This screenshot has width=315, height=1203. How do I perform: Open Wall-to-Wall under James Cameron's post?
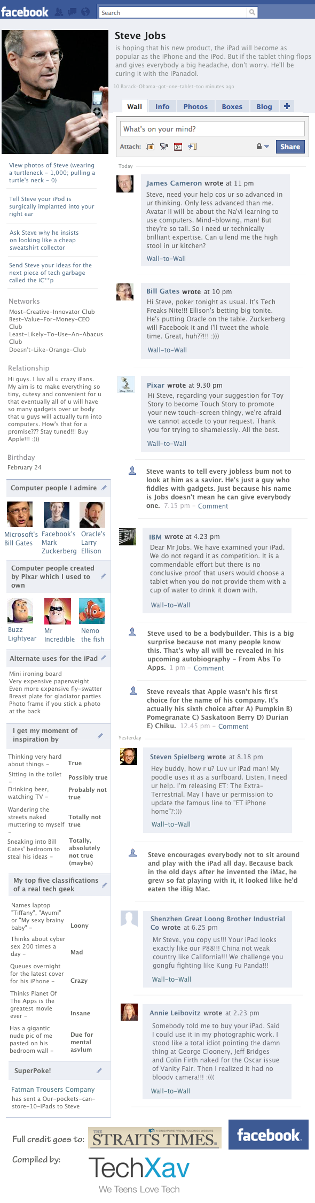coord(166,259)
